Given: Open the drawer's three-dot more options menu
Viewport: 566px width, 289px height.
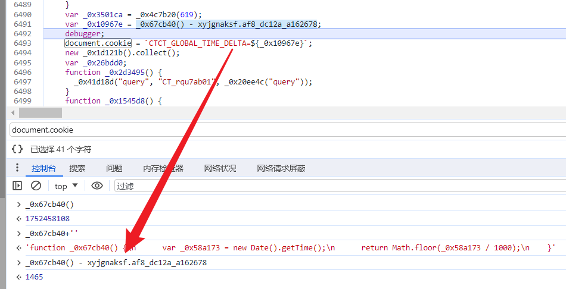Looking at the screenshot, I should tap(17, 168).
